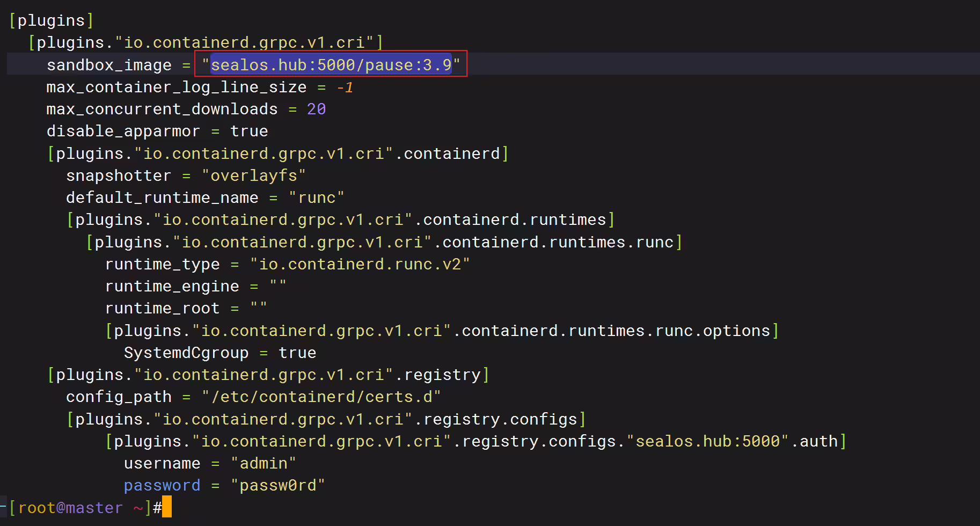Click the "runc" default runtime value
Image resolution: width=980 pixels, height=526 pixels.
[317, 198]
